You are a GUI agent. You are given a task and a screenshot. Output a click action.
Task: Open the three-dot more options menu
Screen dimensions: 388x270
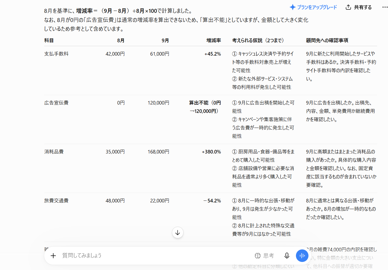385,7
